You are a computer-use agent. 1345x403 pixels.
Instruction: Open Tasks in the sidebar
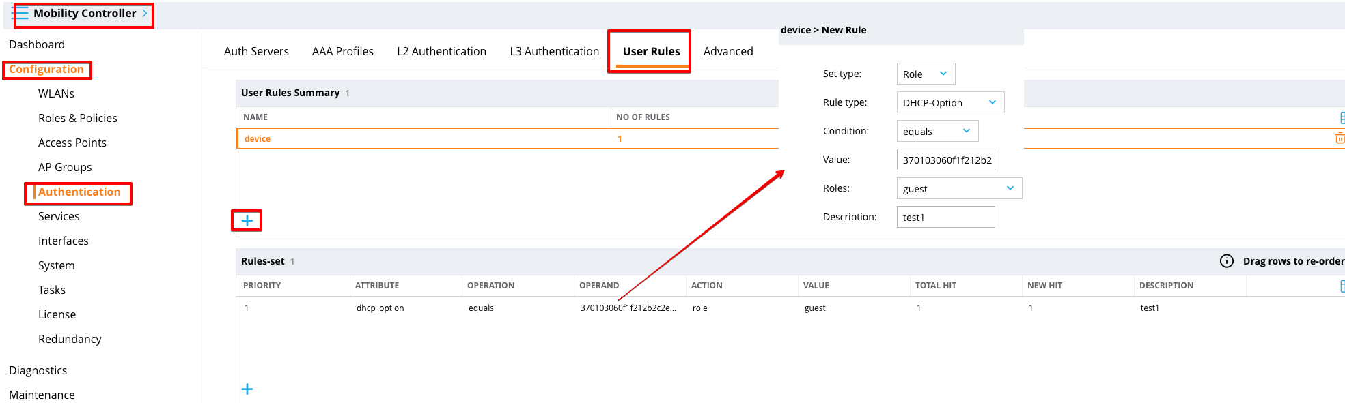pos(52,290)
